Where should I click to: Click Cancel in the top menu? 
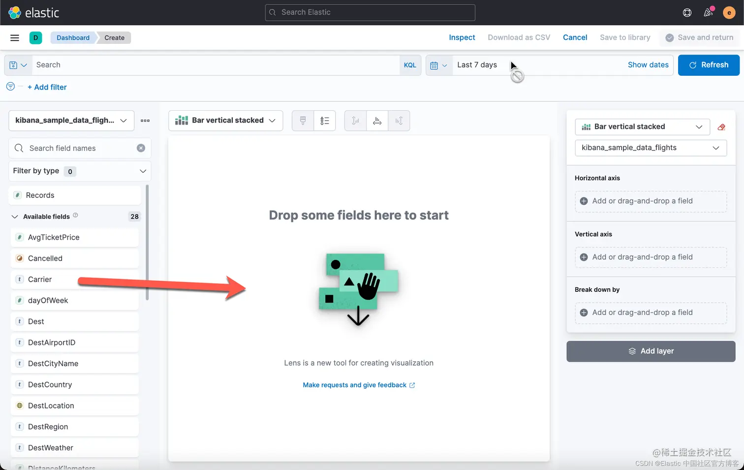[575, 37]
